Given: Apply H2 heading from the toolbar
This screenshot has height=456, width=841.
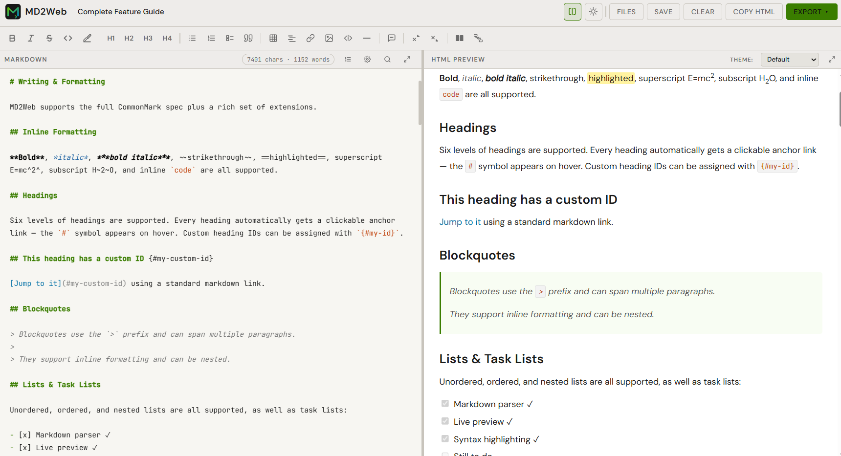Looking at the screenshot, I should point(129,38).
